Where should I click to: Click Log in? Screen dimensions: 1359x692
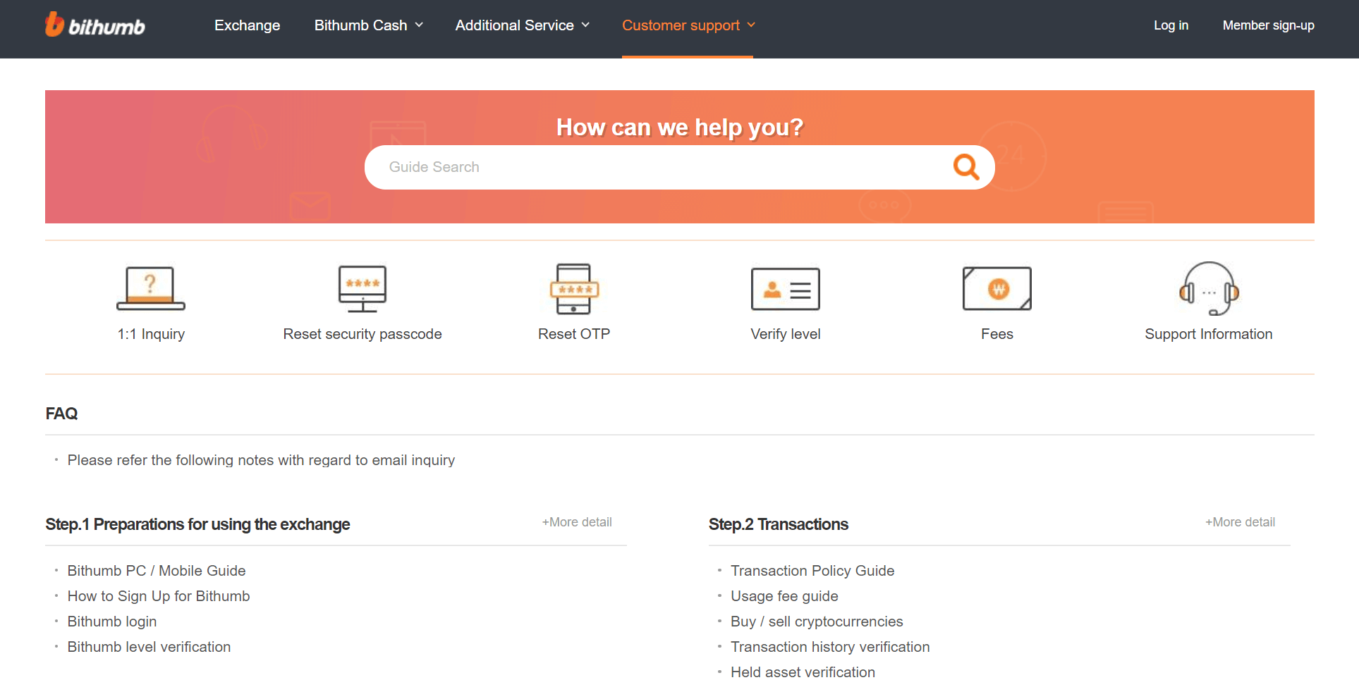coord(1171,25)
